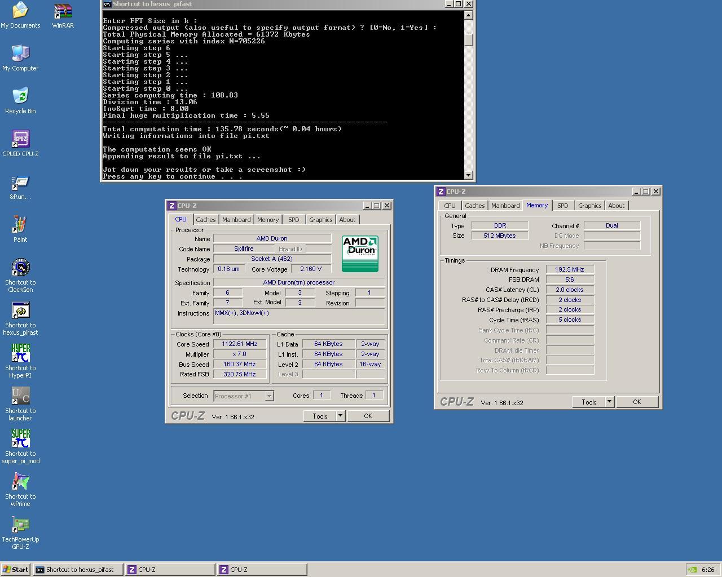Click the Core Voltage value 2.160 V
The image size is (722, 577).
tap(311, 269)
